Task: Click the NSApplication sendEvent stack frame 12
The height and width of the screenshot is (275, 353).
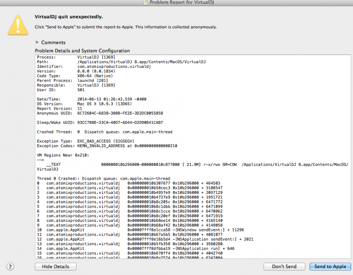Action: tap(145, 239)
